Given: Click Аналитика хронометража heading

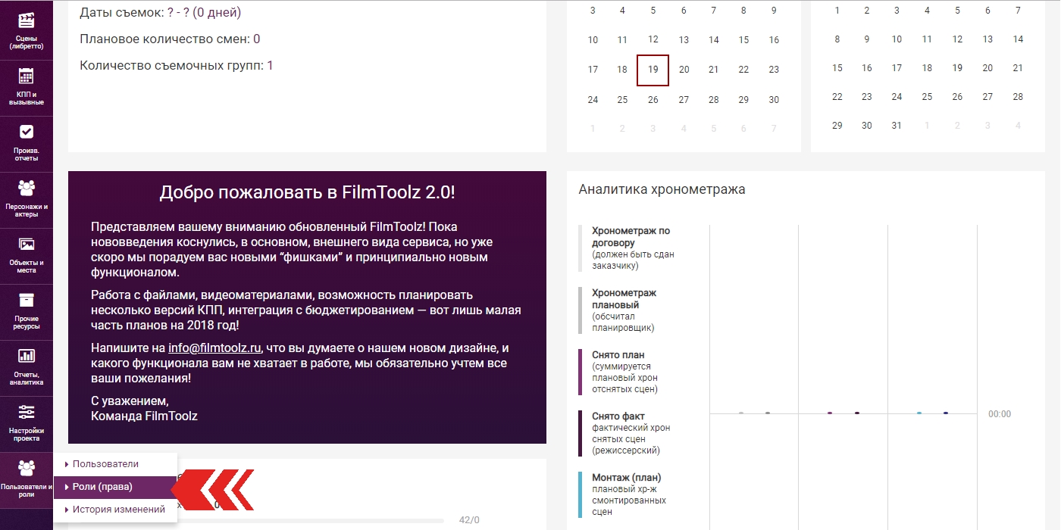Looking at the screenshot, I should coord(662,189).
